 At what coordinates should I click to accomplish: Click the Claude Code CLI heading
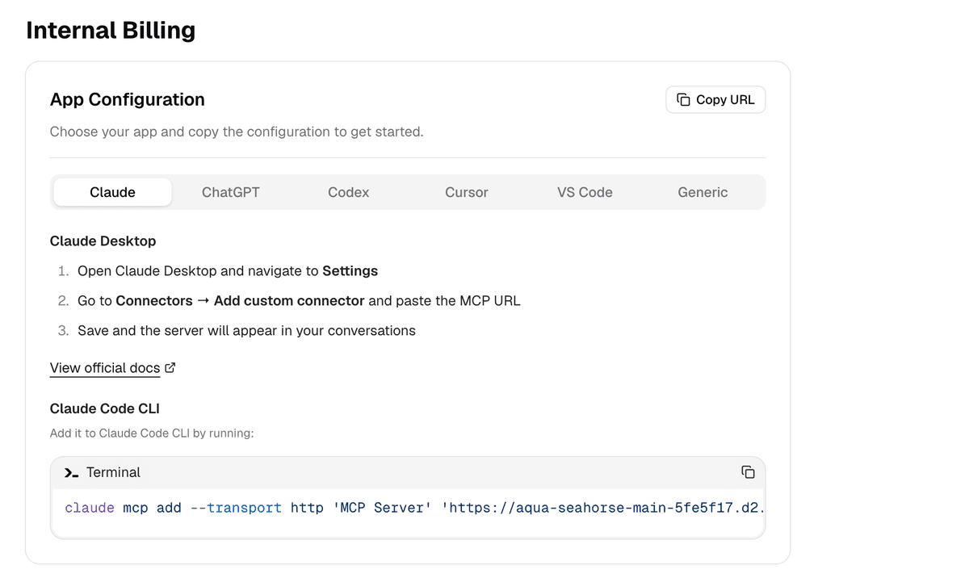coord(105,408)
